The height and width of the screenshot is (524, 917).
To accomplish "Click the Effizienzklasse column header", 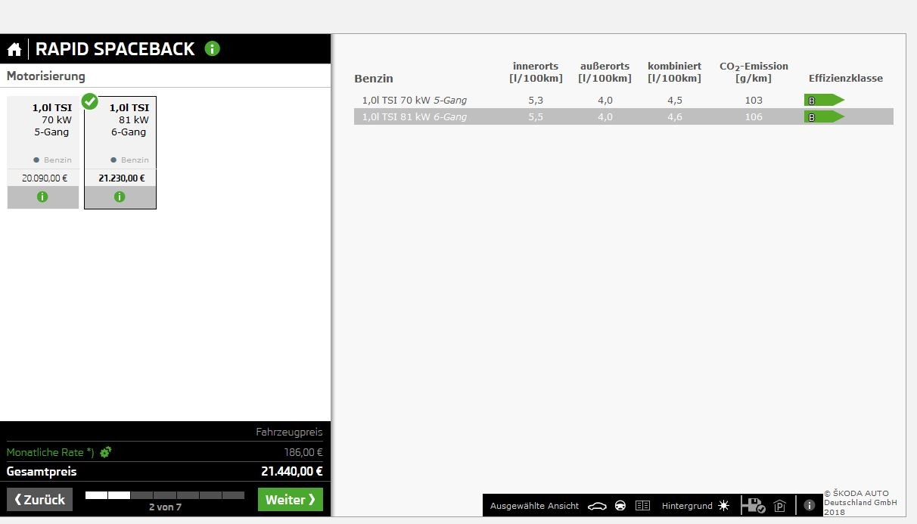I will pos(846,78).
